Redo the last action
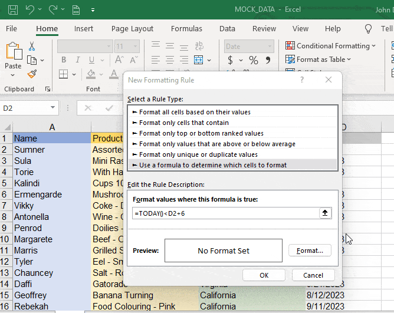 point(53,10)
